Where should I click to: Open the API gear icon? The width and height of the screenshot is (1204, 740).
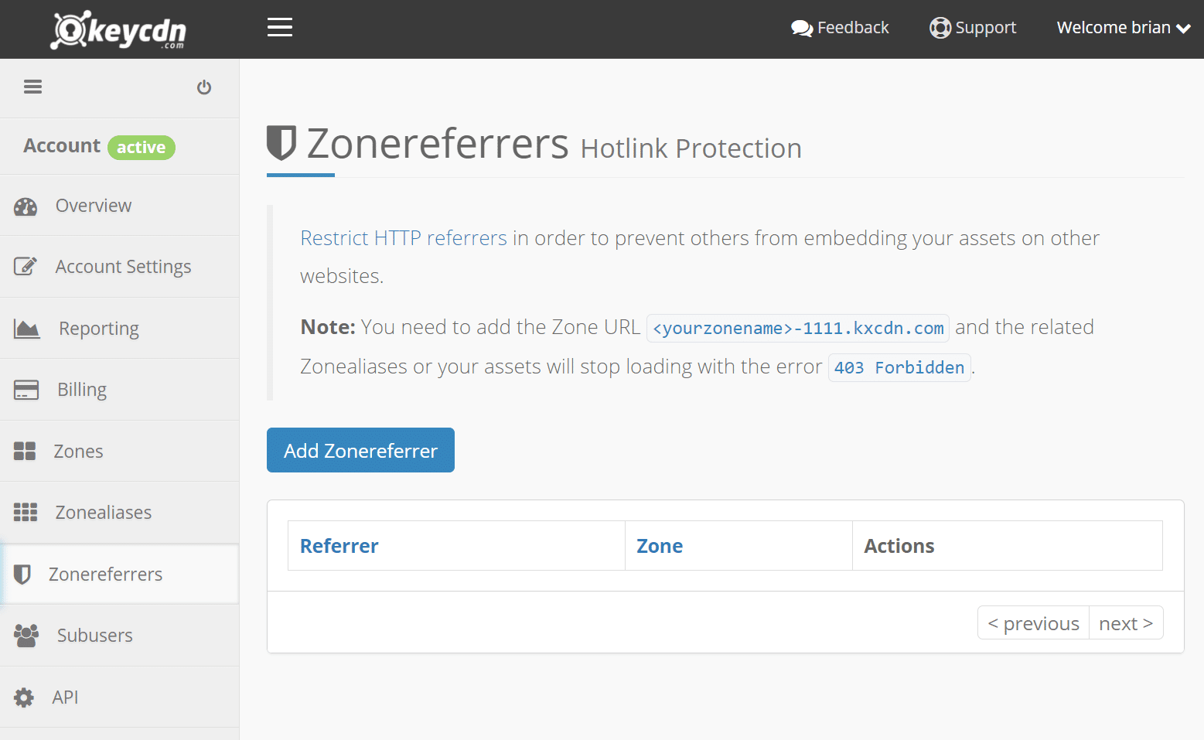tap(24, 697)
